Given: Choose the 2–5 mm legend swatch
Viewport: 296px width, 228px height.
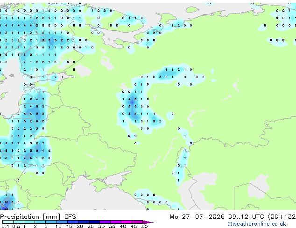Looking at the screenshot, I should (40, 222).
